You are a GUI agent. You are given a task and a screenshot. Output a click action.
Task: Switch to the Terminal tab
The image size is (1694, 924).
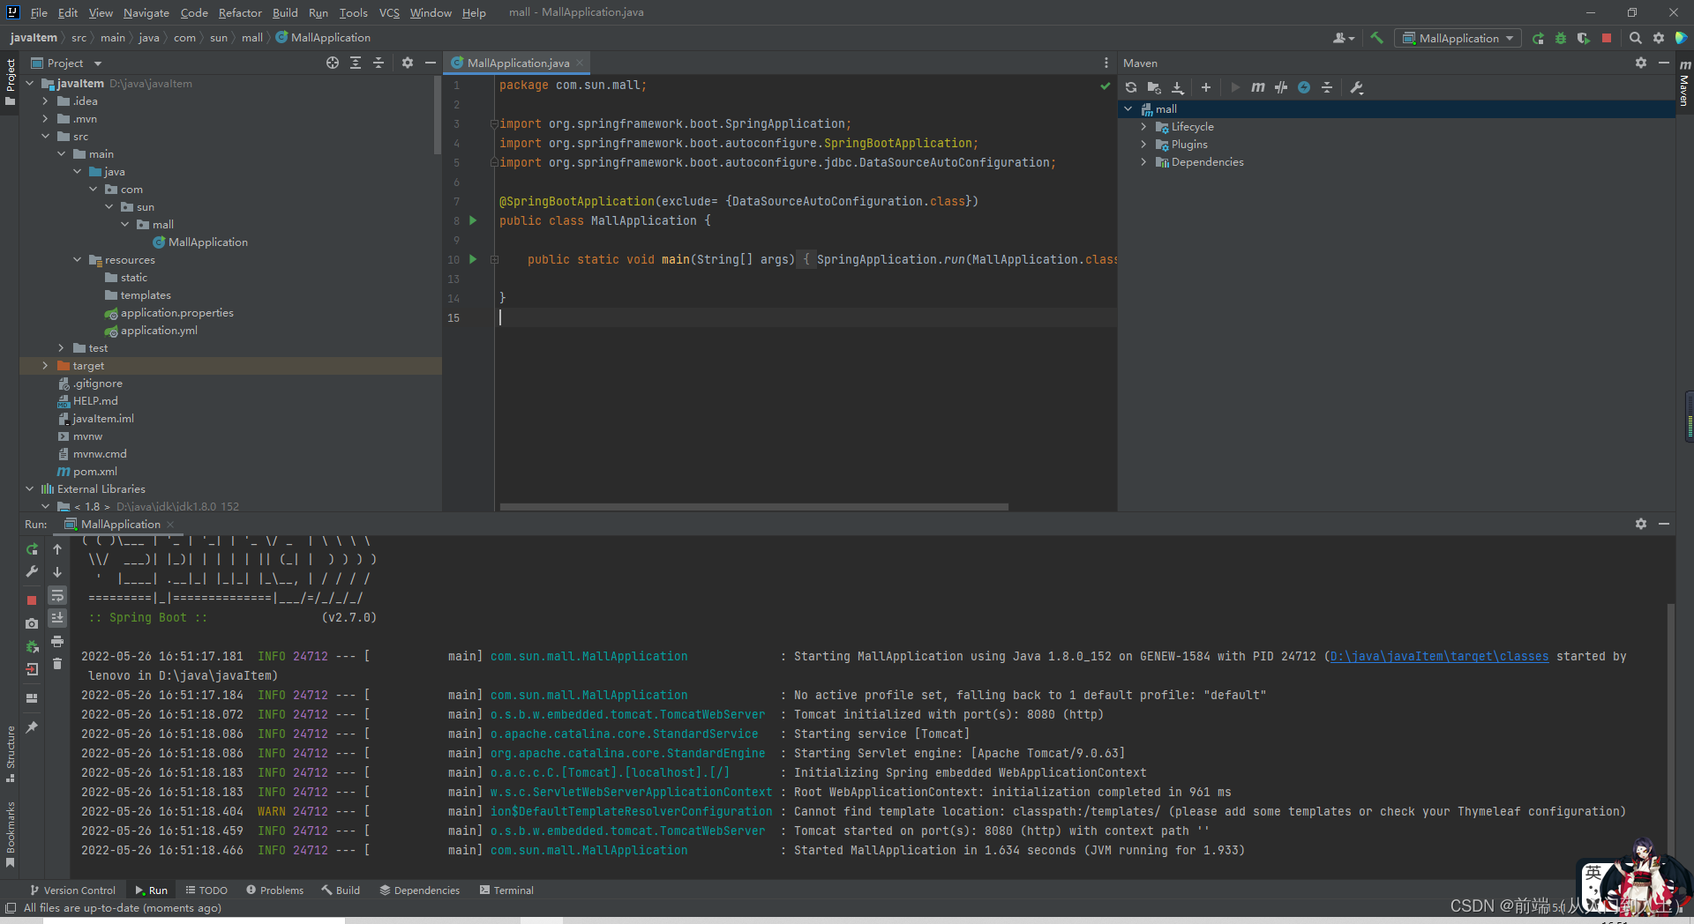(x=513, y=890)
